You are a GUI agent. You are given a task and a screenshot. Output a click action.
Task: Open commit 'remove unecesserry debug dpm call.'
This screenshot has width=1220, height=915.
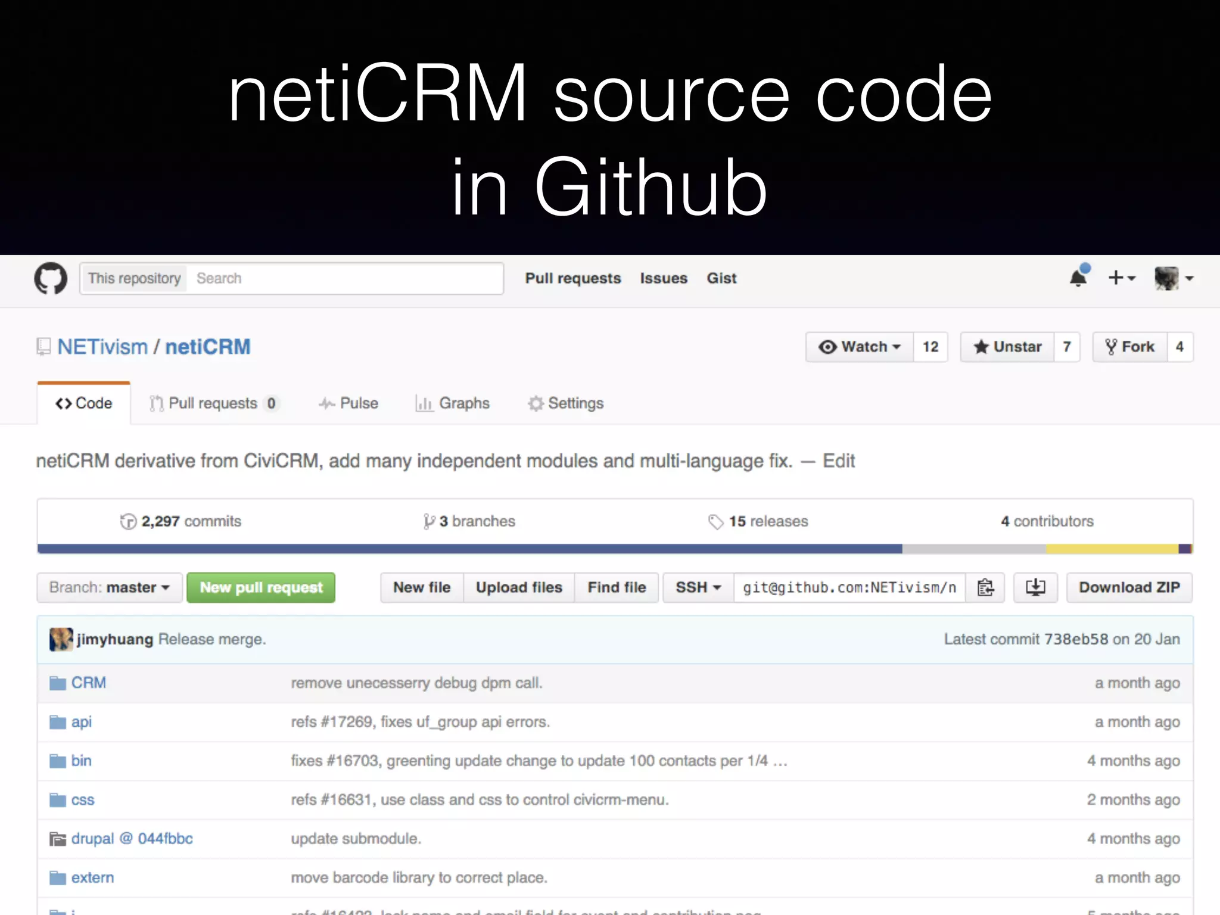(416, 683)
